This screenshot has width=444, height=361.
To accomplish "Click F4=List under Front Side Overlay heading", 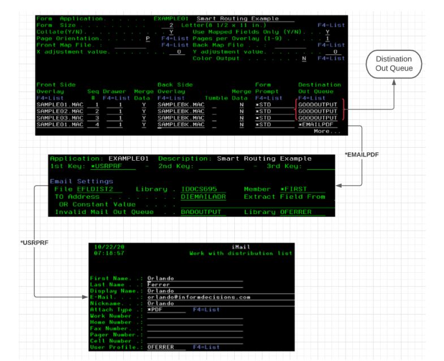I will tap(50, 98).
